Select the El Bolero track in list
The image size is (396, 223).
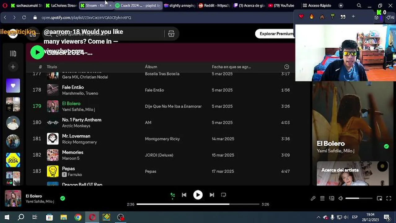pyautogui.click(x=71, y=103)
